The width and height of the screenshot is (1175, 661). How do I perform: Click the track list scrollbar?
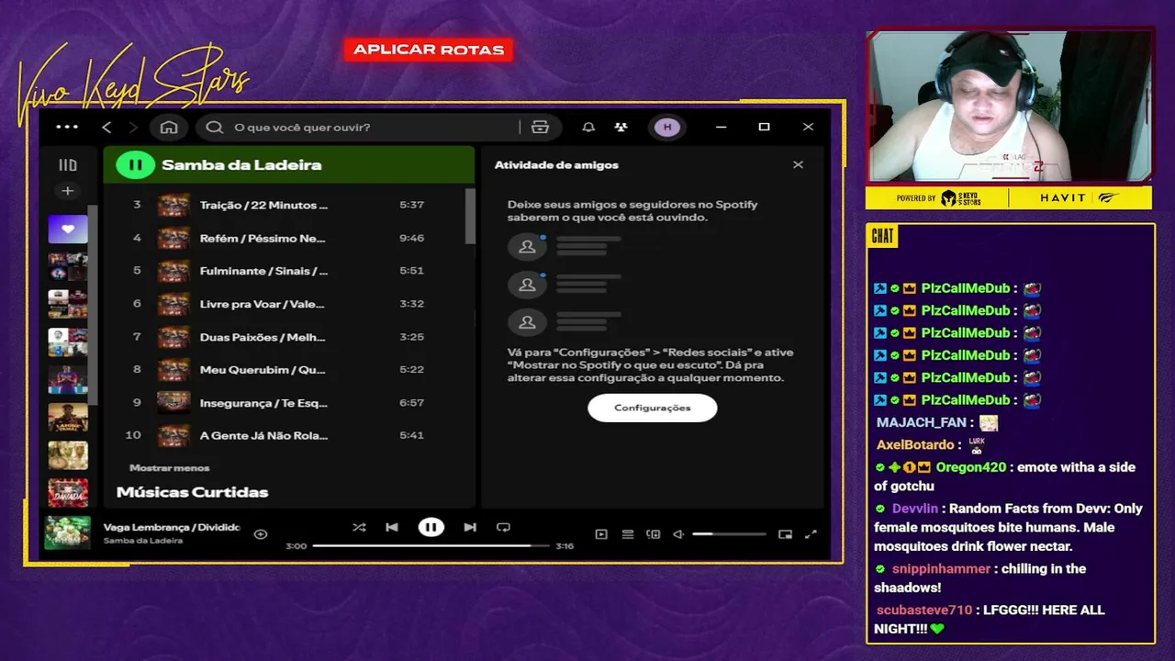click(470, 216)
